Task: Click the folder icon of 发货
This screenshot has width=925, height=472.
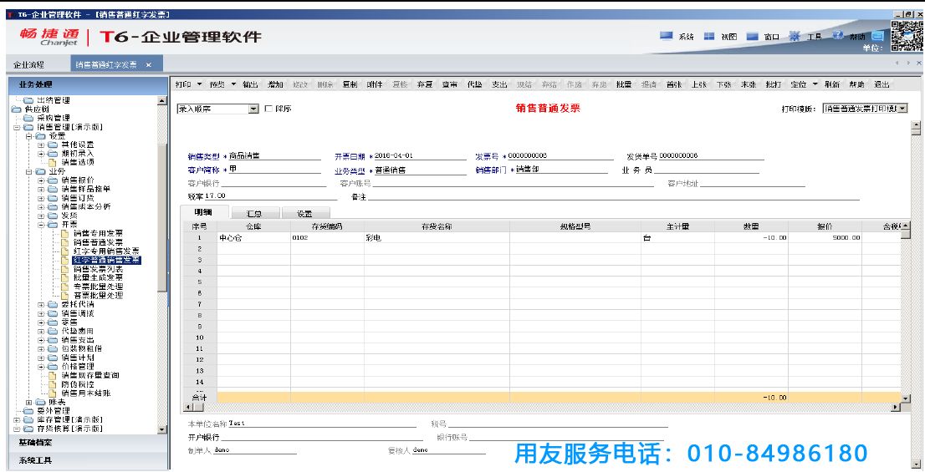Action: (x=53, y=216)
